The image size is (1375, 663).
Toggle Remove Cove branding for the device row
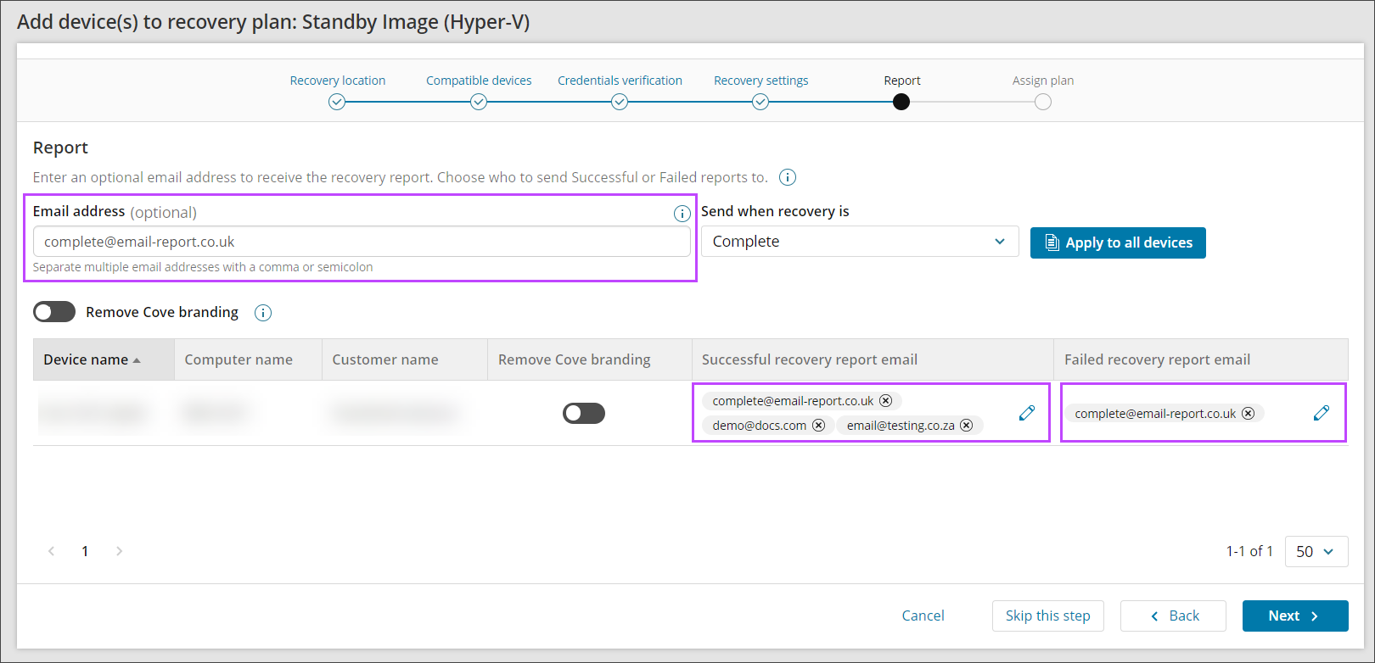tap(584, 413)
